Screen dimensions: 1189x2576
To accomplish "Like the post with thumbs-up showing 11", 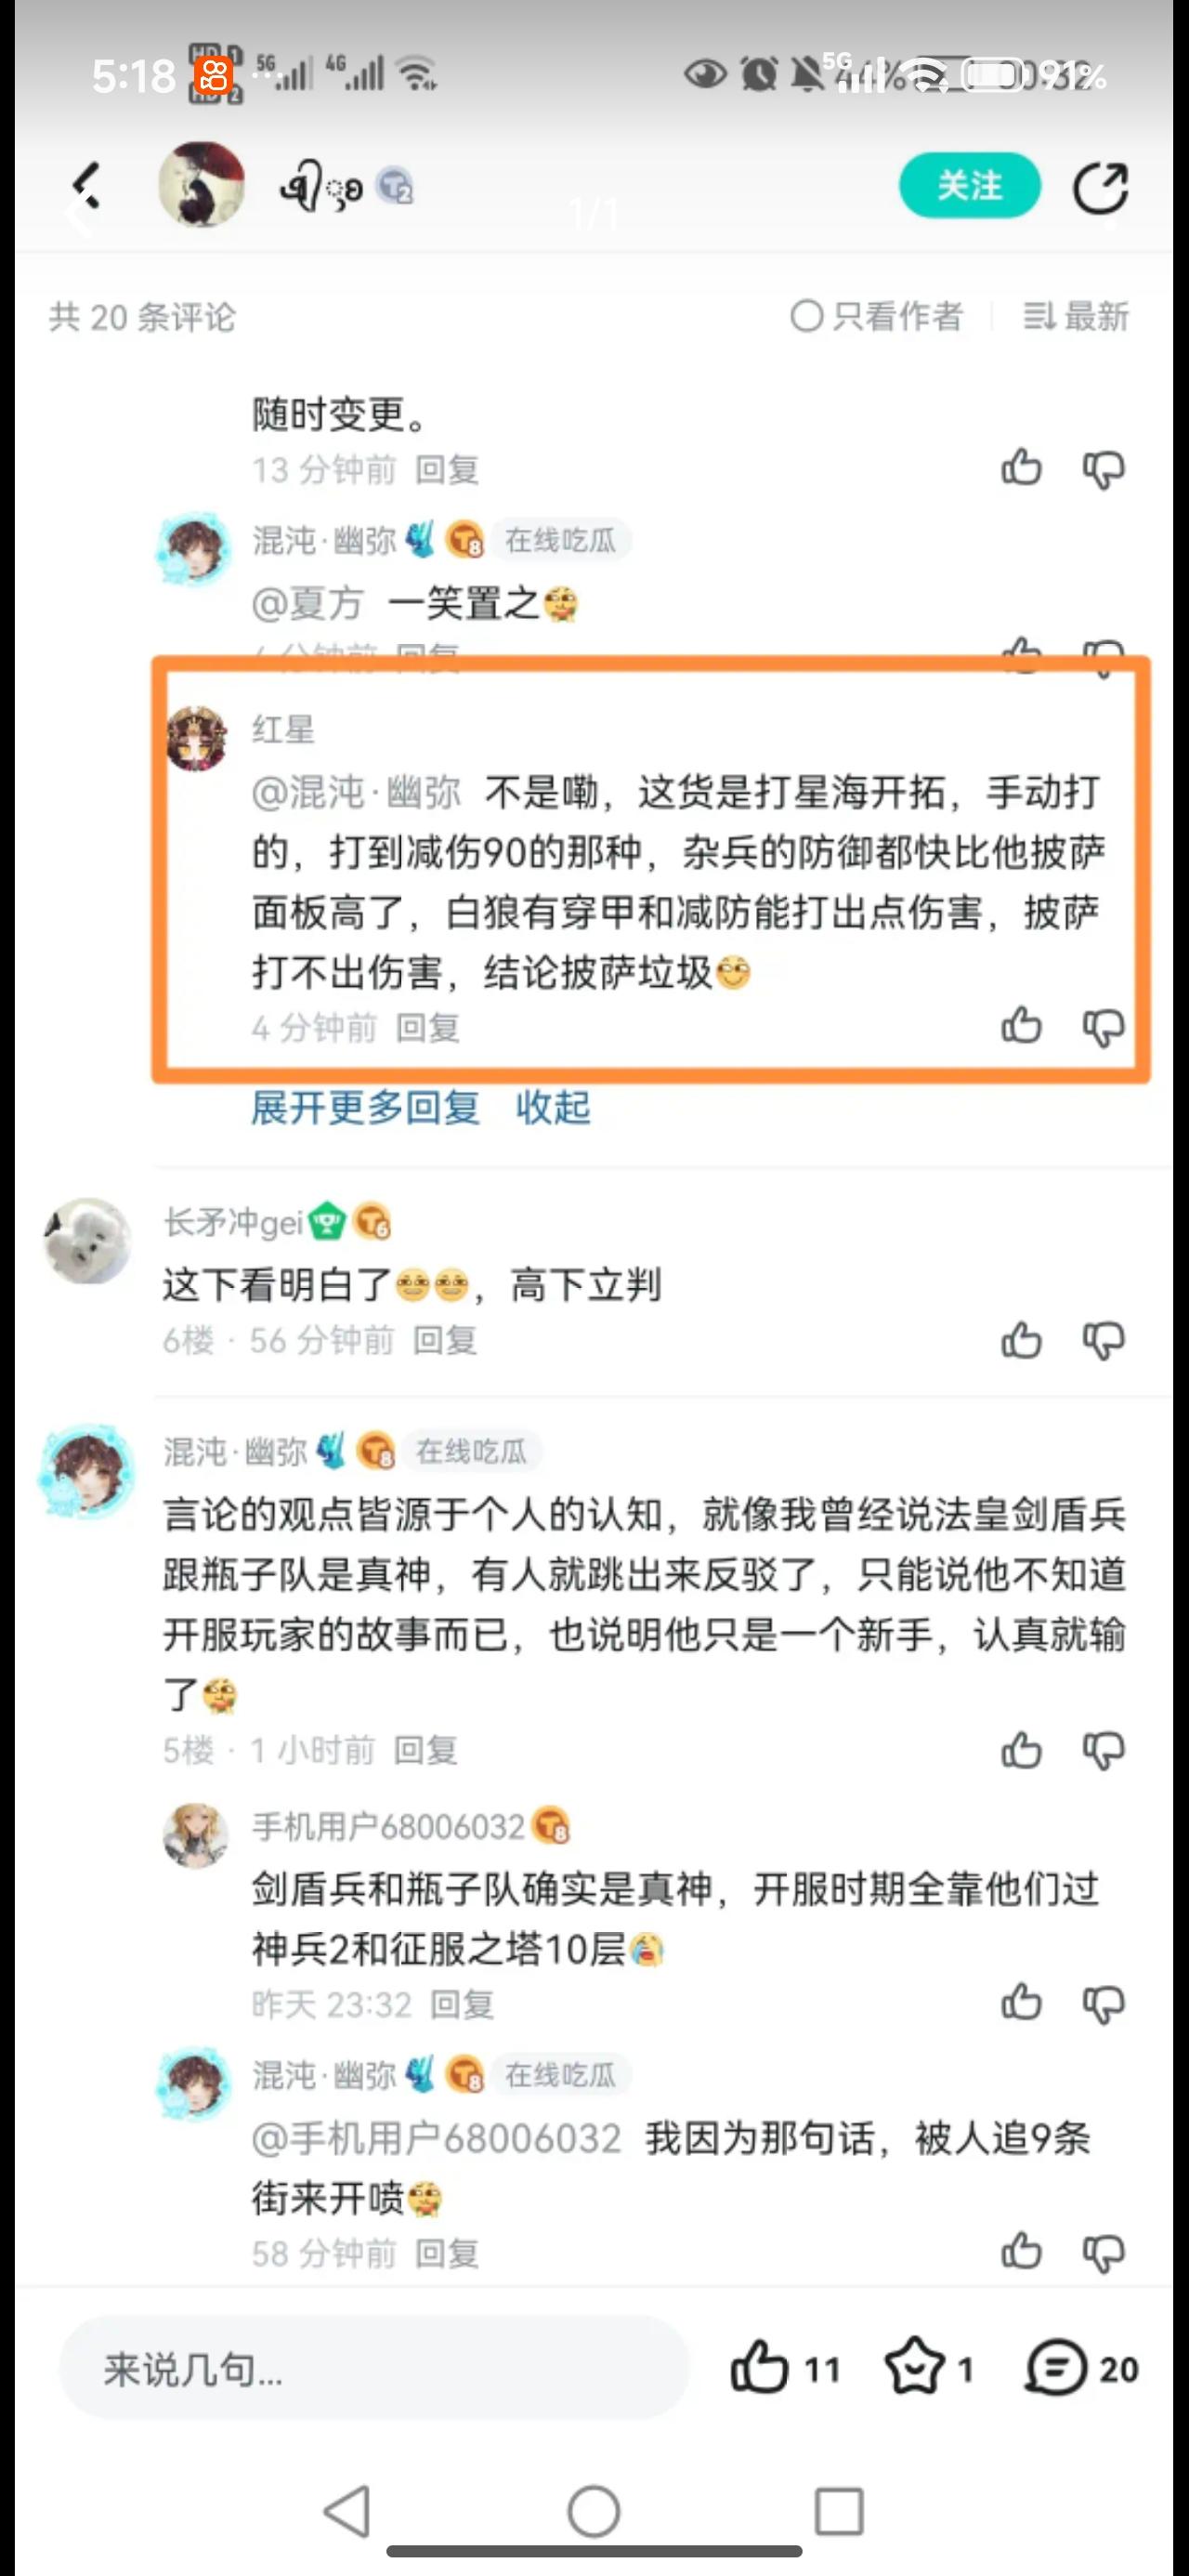I will [x=785, y=2368].
